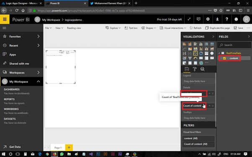The image size is (252, 157).
Task: Select the Area chart visualization
Action: (190, 49)
